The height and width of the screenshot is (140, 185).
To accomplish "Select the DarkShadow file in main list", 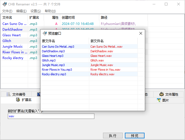I will pyautogui.click(x=12, y=29).
